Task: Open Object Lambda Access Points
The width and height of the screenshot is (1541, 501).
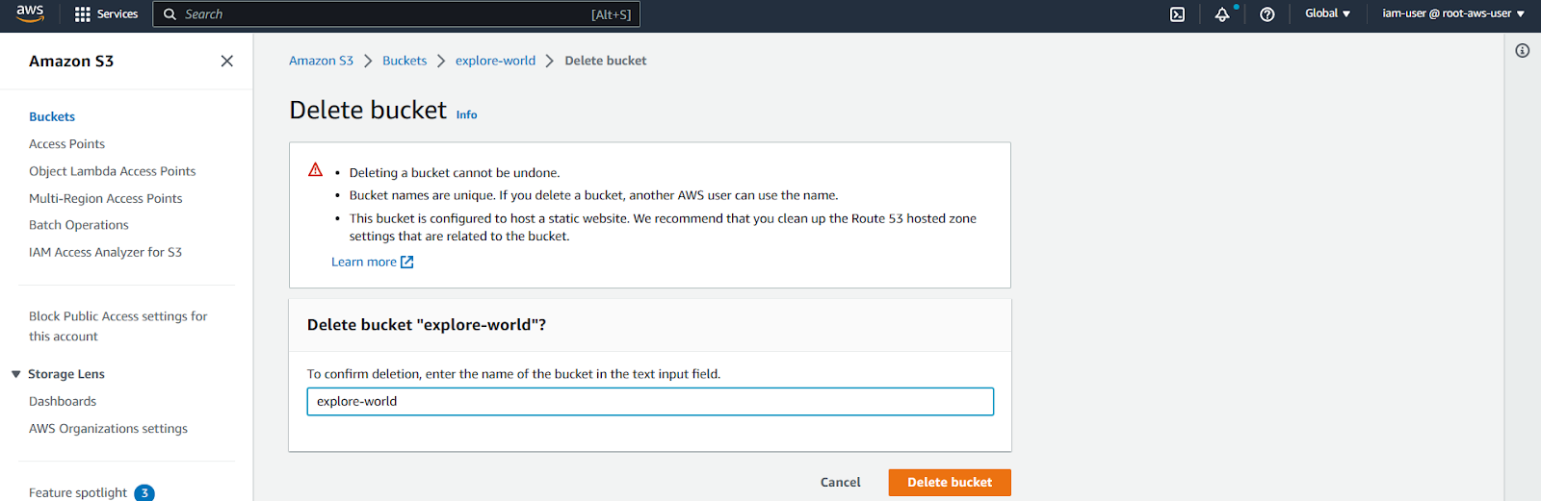Action: click(x=112, y=171)
